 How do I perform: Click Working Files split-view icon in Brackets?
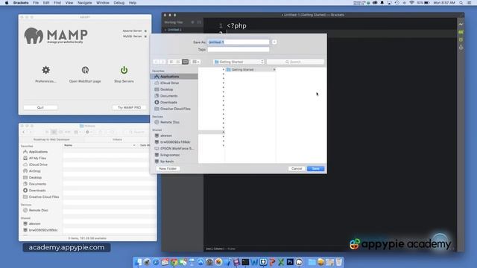click(x=199, y=22)
